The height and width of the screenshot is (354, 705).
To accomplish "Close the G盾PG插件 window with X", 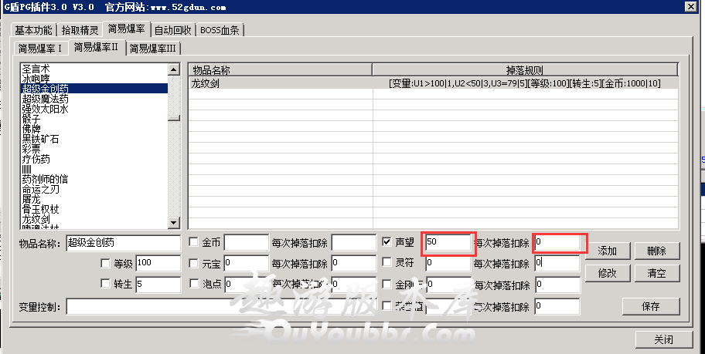I will [690, 7].
